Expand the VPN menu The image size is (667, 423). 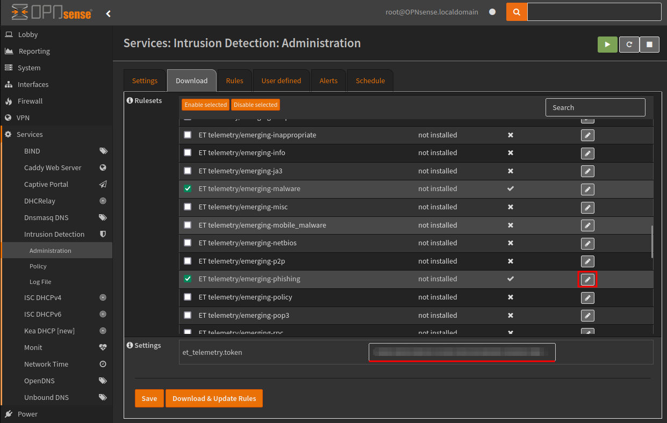[x=56, y=118]
